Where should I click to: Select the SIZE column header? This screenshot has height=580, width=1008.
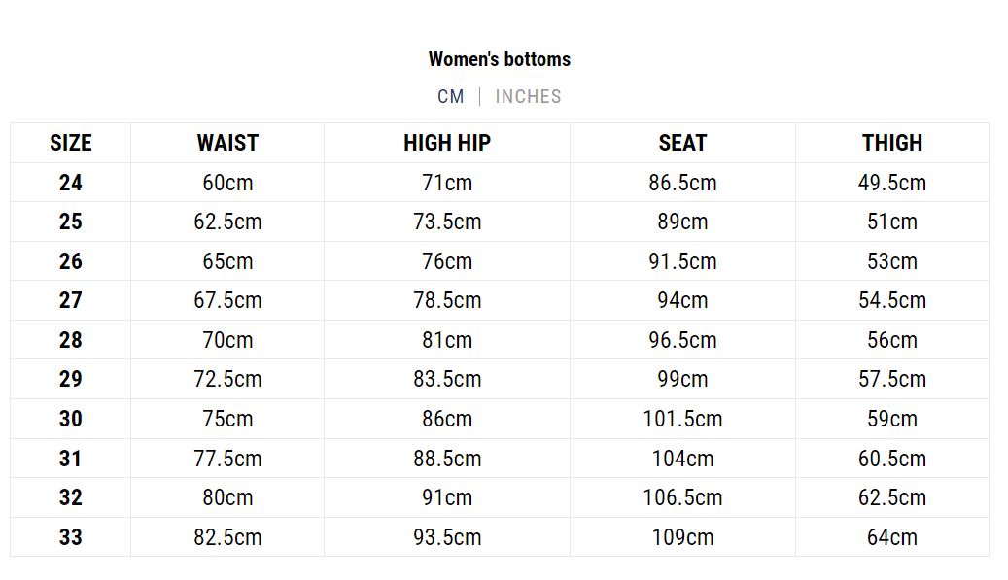[x=71, y=143]
